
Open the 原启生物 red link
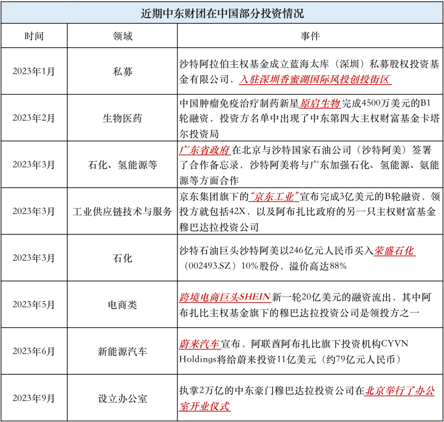point(320,103)
